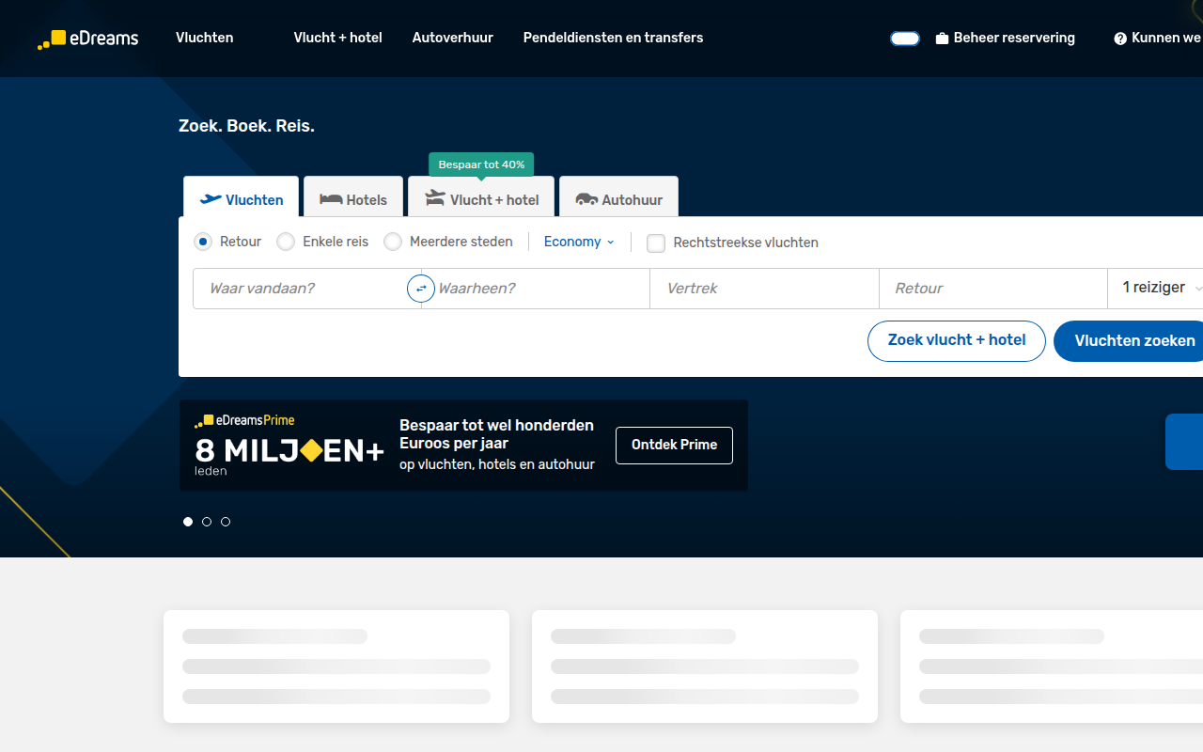Click the question mark help icon
Viewport: 1203px width, 752px height.
pyautogui.click(x=1120, y=39)
